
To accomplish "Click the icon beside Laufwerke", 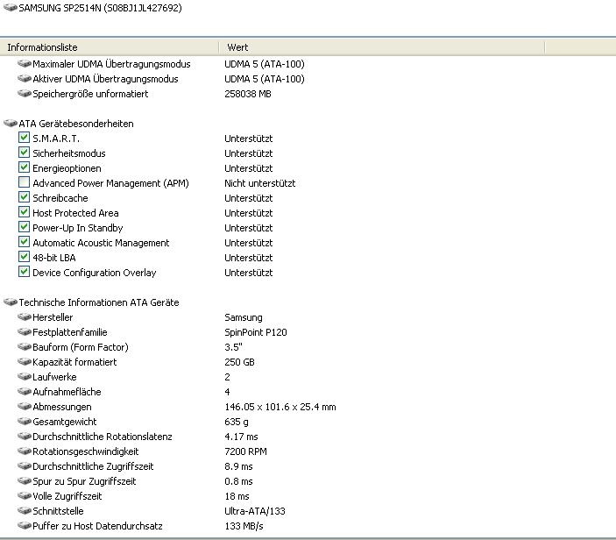I will tap(25, 377).
